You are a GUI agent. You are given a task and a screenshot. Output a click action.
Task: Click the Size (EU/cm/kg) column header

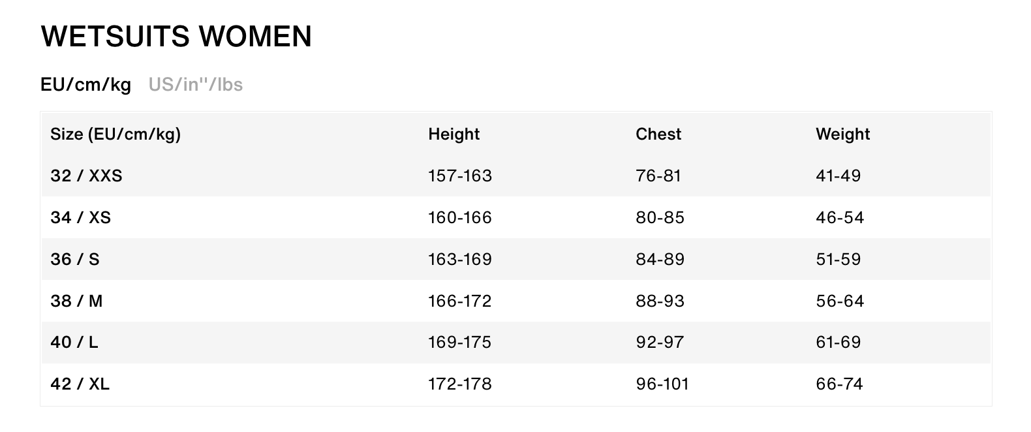115,134
